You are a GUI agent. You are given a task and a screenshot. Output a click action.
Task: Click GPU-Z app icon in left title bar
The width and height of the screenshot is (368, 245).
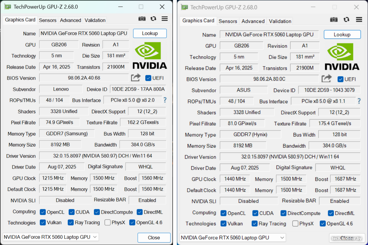coord(8,7)
